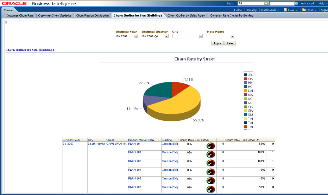Image resolution: width=328 pixels, height=195 pixels.
Task: Click the churn gauge icon in PLAN-10 row
Action: 211,146
